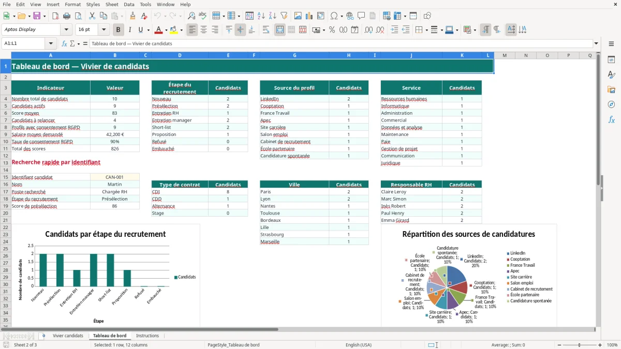Image resolution: width=621 pixels, height=349 pixels.
Task: Open the sidebar Properties deck
Action: pos(611,60)
